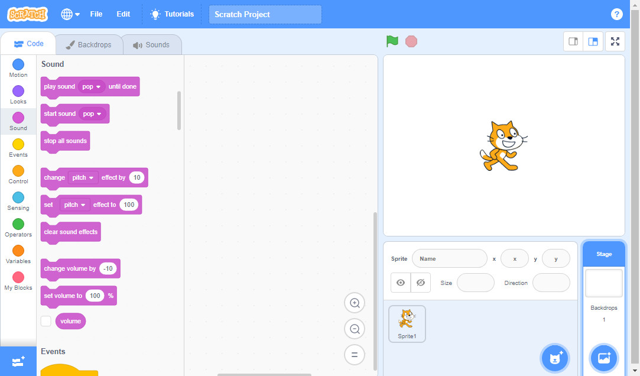Viewport: 640px width, 376px height.
Task: Open the sound dropdown in play sound block
Action: [92, 86]
